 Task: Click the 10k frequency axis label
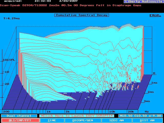click(x=112, y=112)
